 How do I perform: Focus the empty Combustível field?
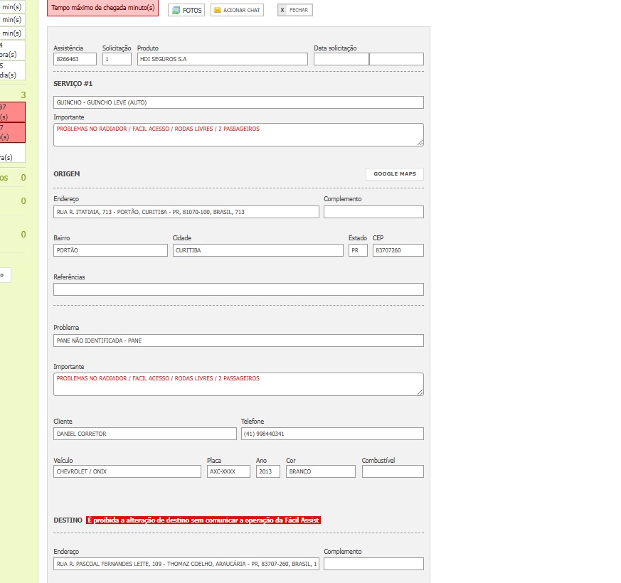coord(392,471)
